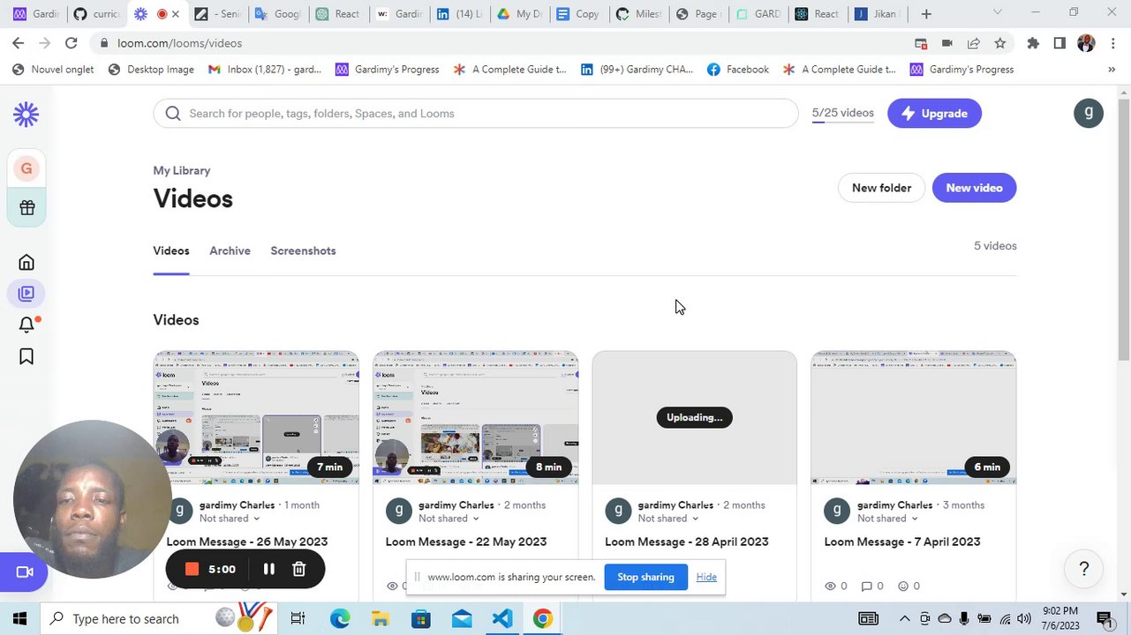Click the New folder button
The height and width of the screenshot is (635, 1131).
[881, 188]
